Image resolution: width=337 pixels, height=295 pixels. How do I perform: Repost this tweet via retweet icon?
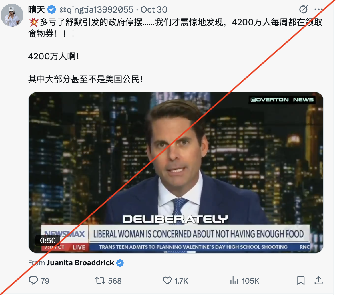pyautogui.click(x=100, y=280)
